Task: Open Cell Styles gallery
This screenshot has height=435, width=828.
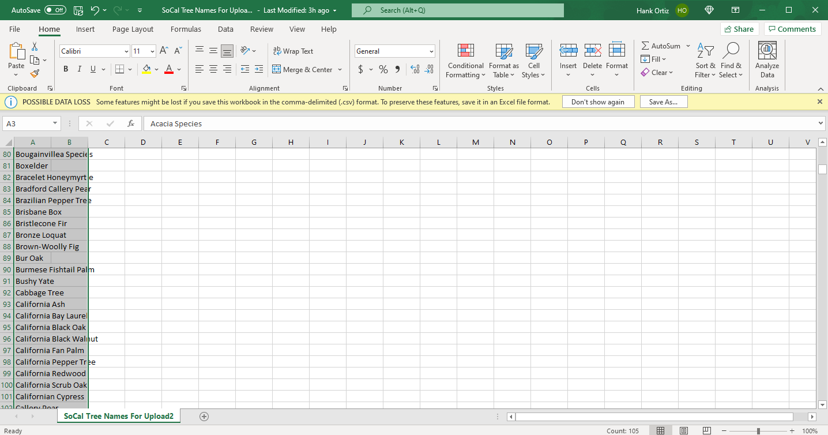Action: click(534, 61)
